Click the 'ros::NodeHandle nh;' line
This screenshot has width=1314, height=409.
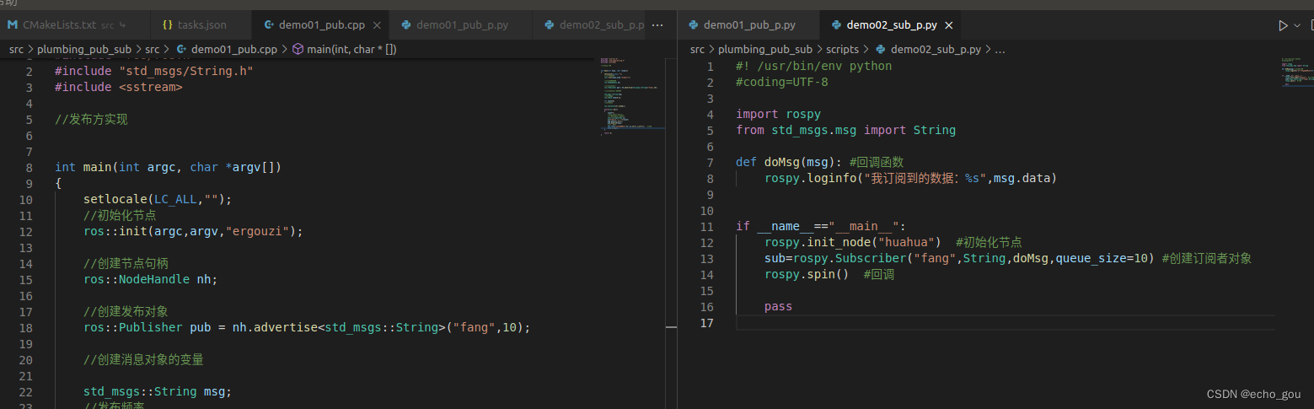150,279
